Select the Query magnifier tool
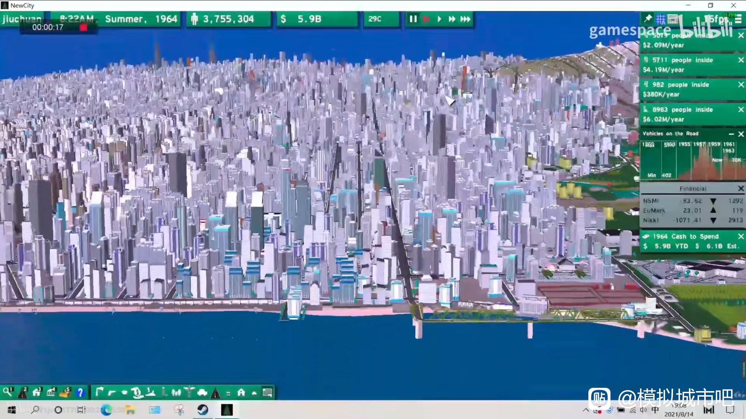Screen dimensions: 746x419 pos(8,392)
